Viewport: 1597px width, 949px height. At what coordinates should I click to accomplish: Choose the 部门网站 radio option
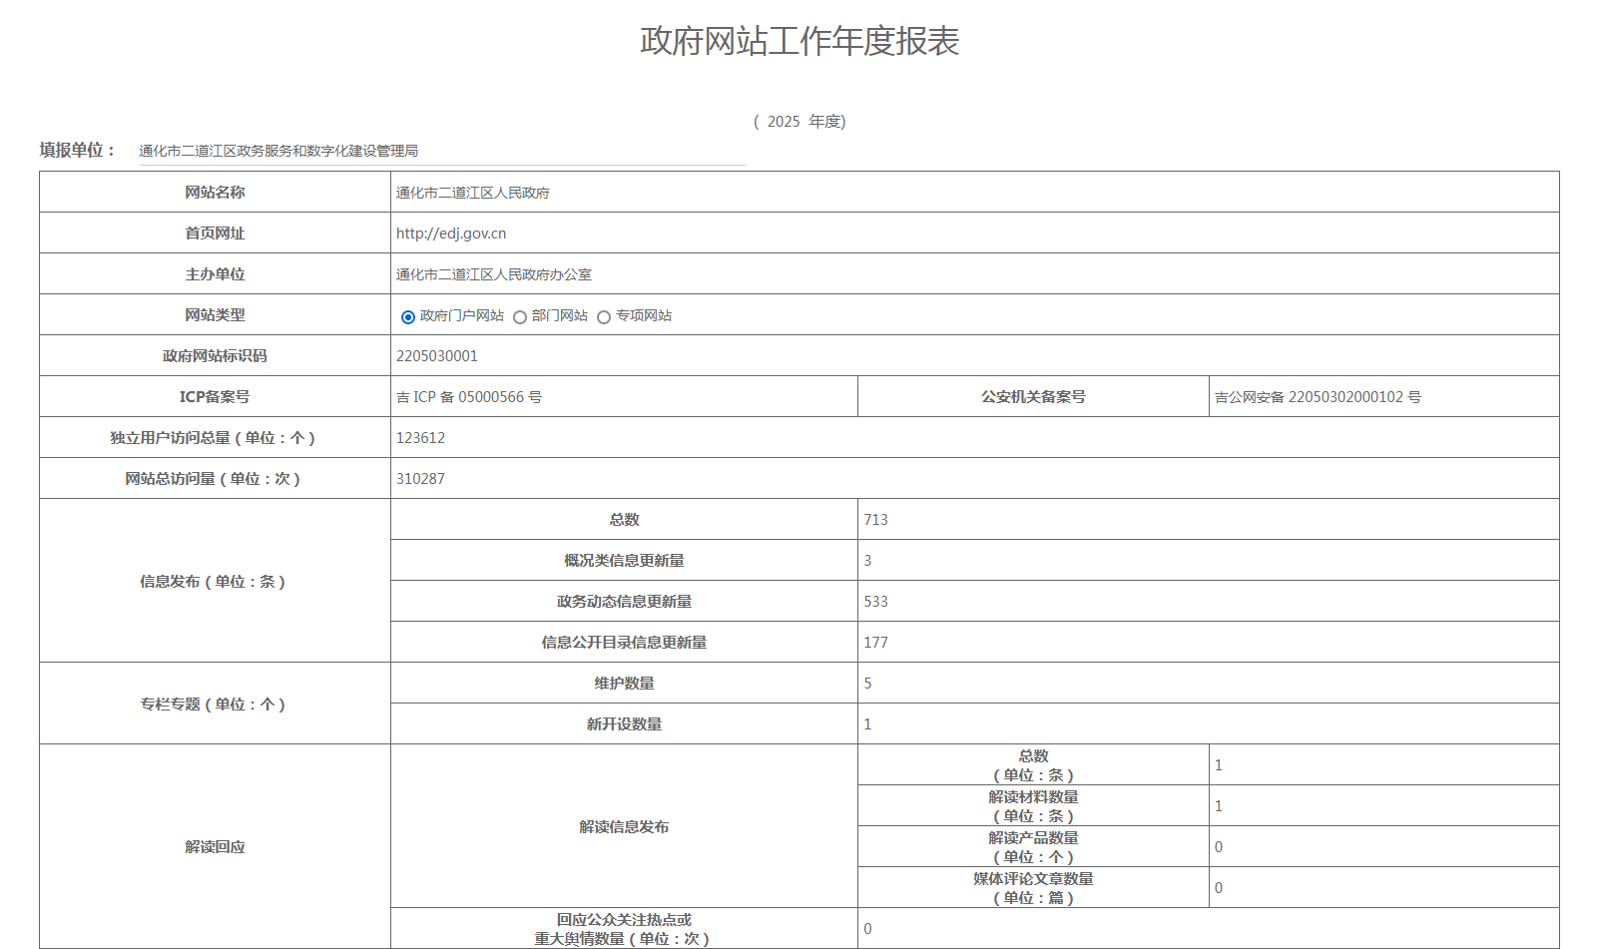tap(520, 317)
